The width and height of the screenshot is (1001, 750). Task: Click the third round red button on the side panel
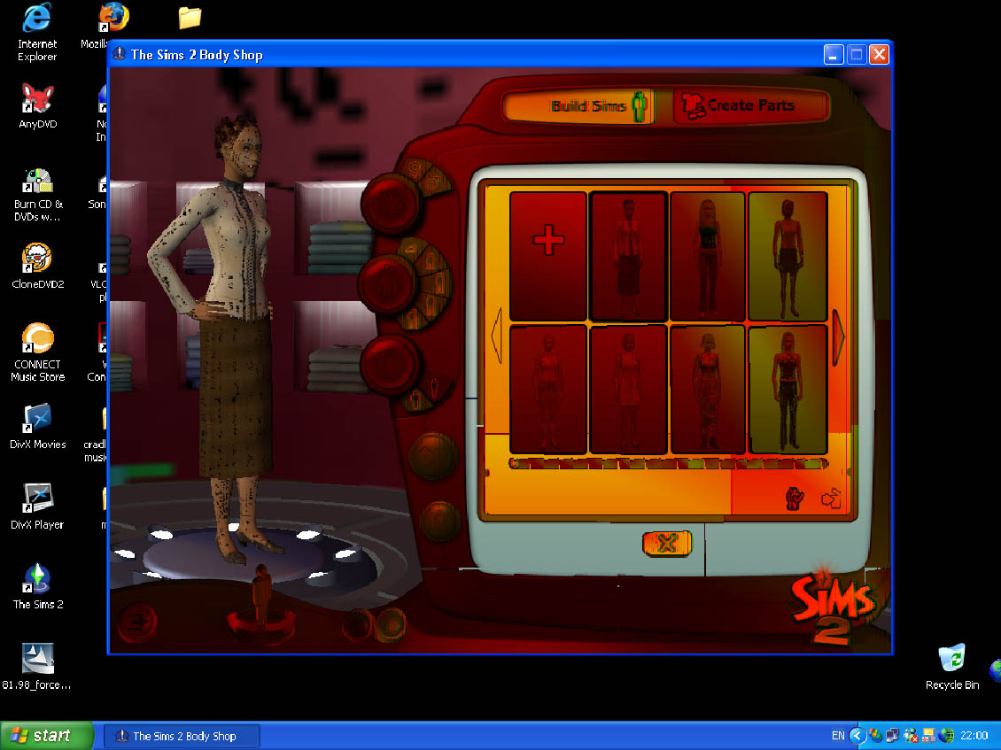click(389, 363)
